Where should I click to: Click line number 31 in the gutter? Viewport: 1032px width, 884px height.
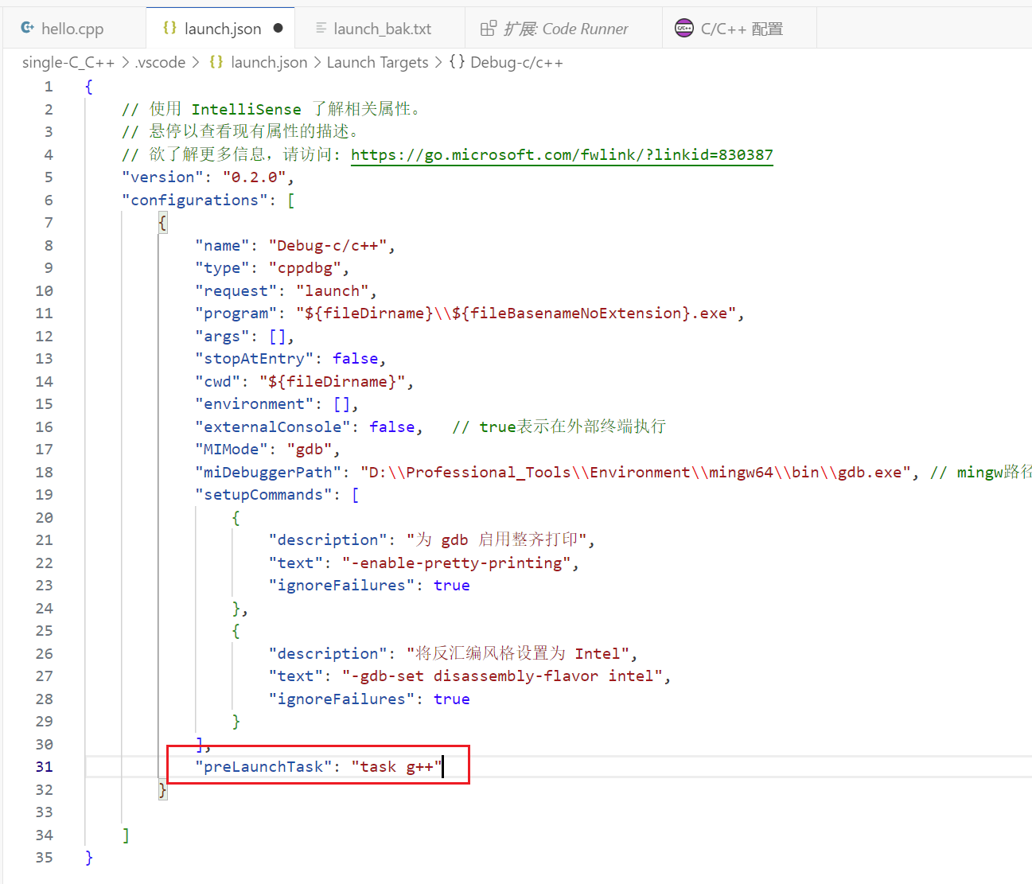tap(45, 767)
